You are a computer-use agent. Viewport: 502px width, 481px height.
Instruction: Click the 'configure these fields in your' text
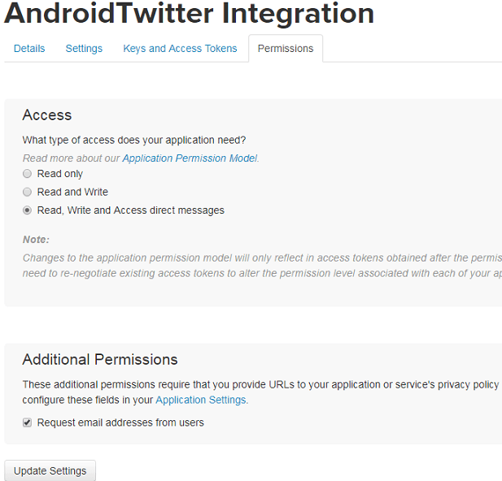click(88, 400)
